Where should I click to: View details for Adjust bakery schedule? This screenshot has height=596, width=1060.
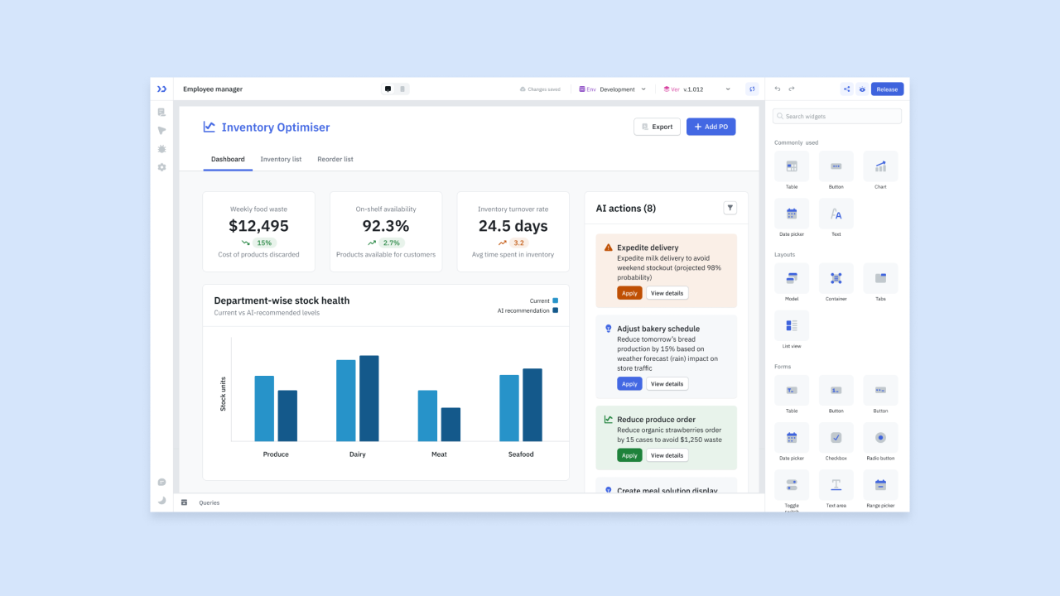pyautogui.click(x=667, y=384)
